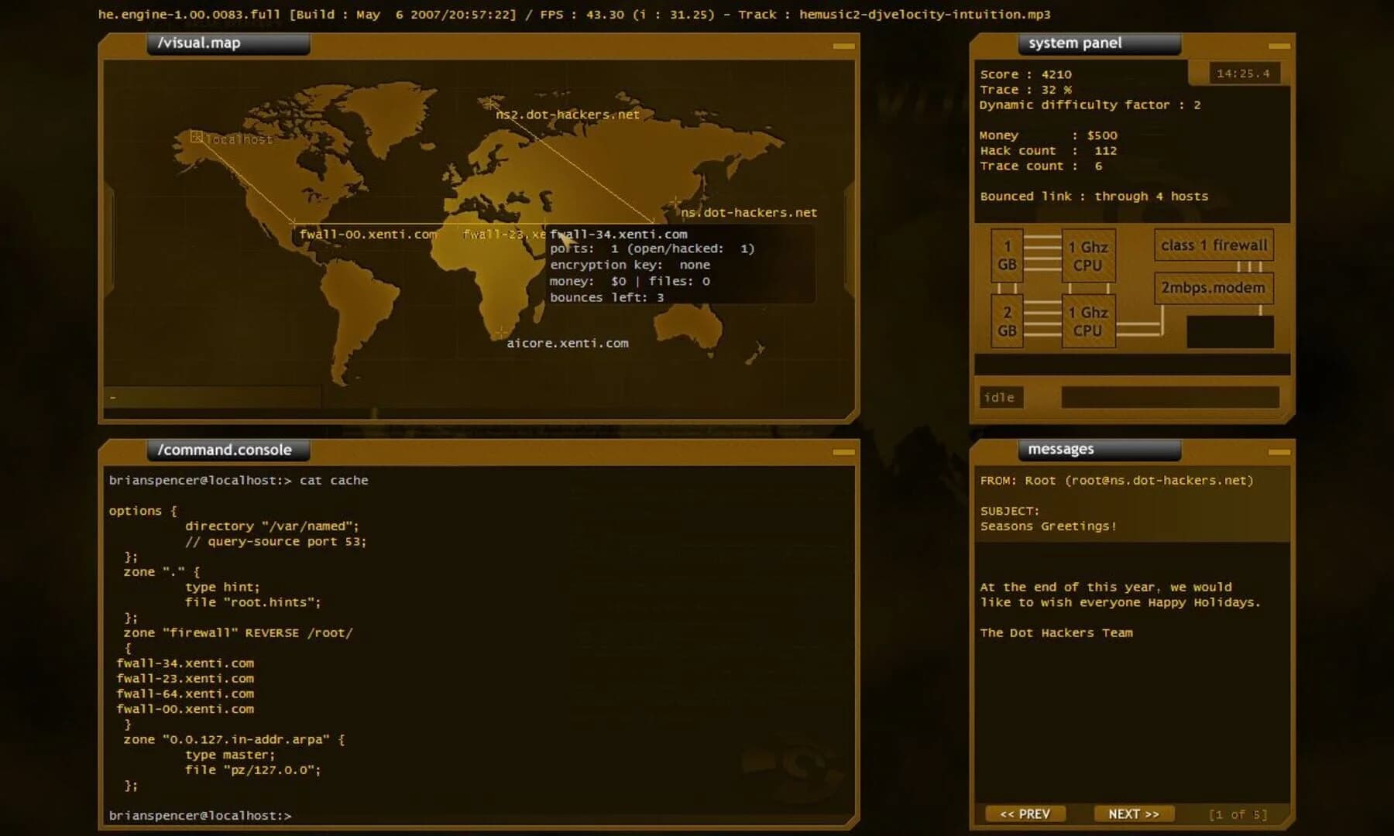Select the 1 Ghz CPU hardware icon

(1088, 255)
